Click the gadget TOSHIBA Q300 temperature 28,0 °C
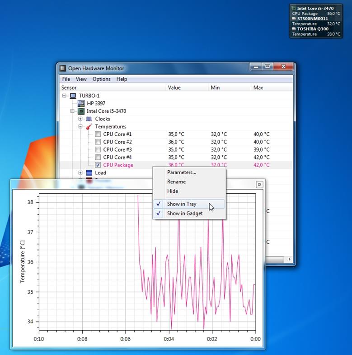Screen dimensions: 352x355 coord(333,34)
